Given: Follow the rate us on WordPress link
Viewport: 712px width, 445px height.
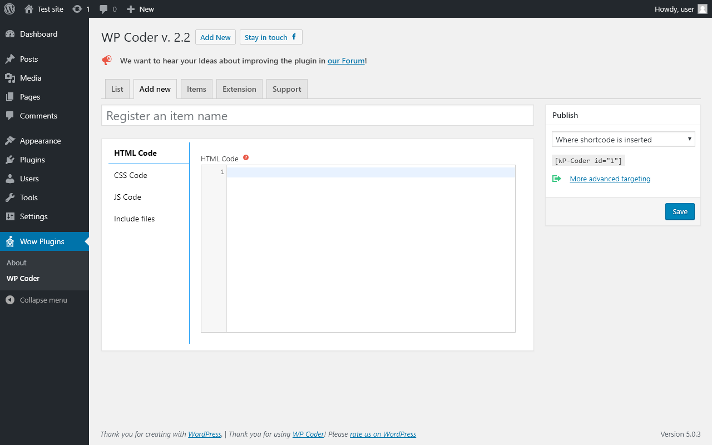Looking at the screenshot, I should click(x=383, y=434).
